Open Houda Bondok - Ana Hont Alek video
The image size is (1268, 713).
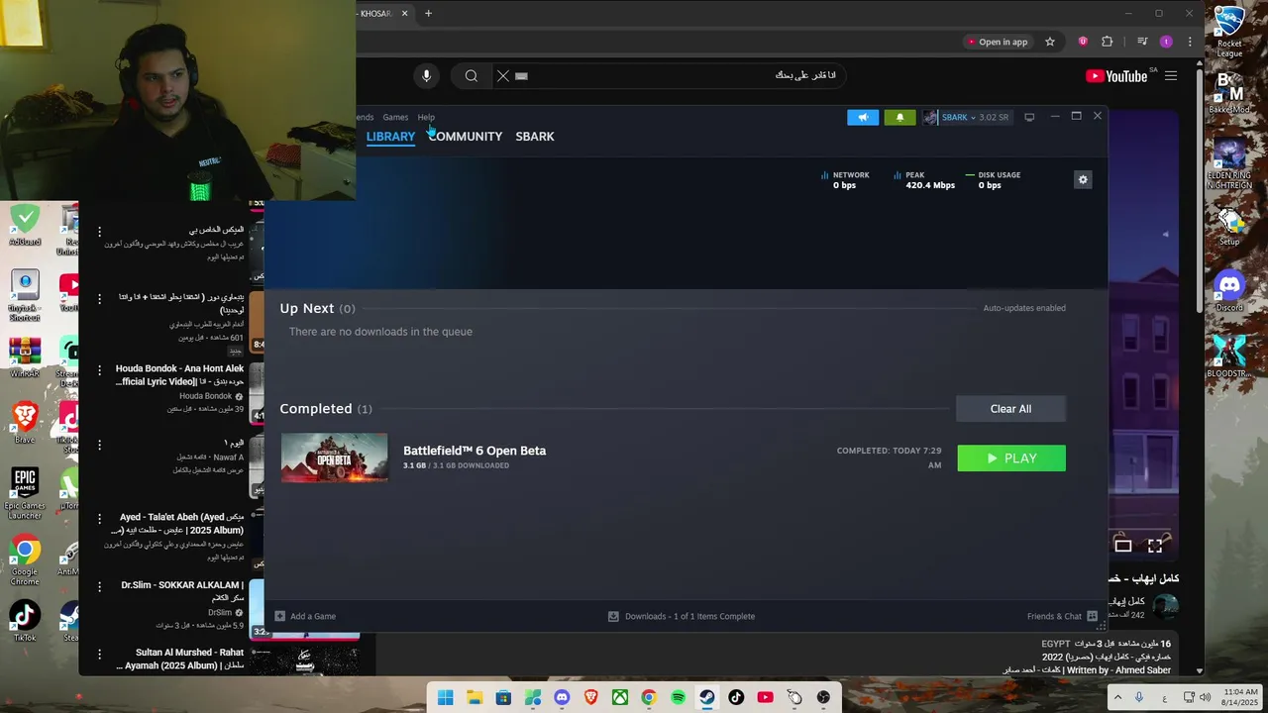pos(179,375)
